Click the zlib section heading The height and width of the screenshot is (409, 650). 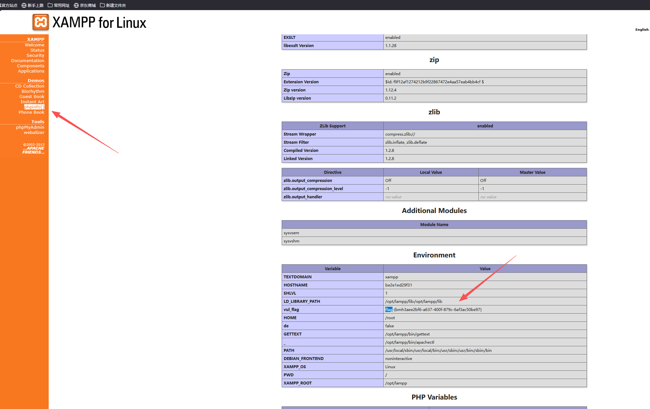point(434,112)
